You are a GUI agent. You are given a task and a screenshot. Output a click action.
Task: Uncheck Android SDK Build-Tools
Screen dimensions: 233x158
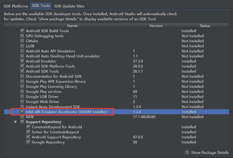click(x=22, y=31)
